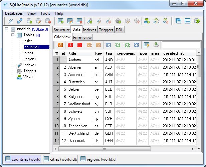Select the Views tree node
This screenshot has height=167, width=206.
coord(28,77)
